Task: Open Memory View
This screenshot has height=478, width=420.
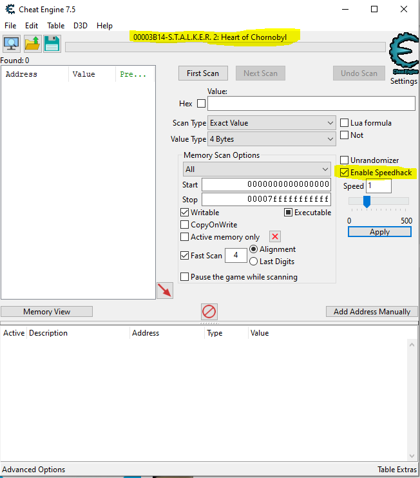Action: tap(46, 312)
